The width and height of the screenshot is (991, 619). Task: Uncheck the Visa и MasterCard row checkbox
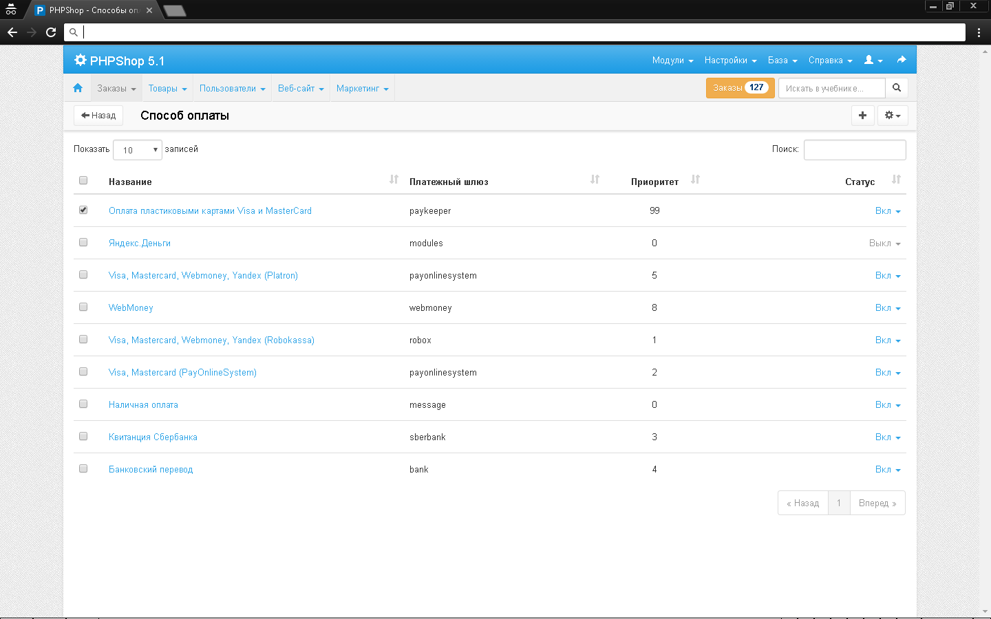click(x=83, y=210)
